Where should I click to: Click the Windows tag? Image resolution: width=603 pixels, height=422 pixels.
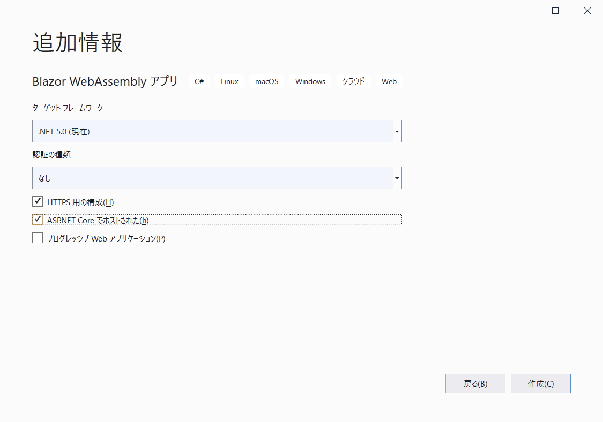[310, 81]
